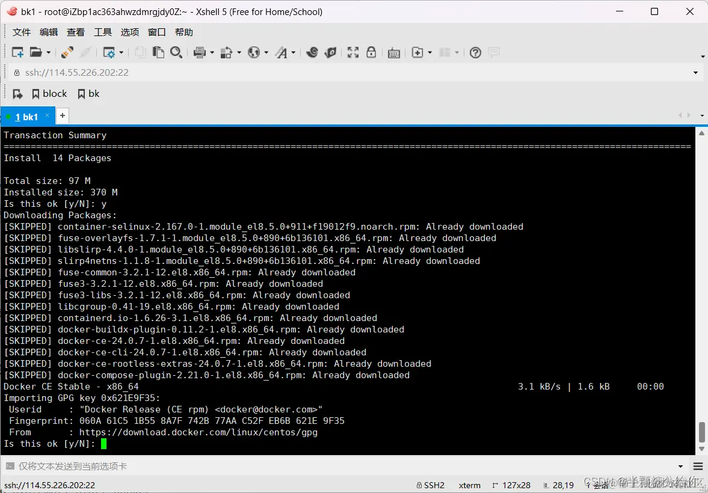Click the Xshell app icon in title bar
This screenshot has width=708, height=493.
click(x=12, y=12)
